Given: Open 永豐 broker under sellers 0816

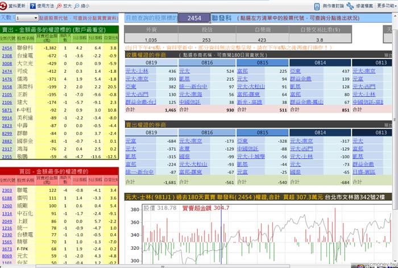Looking at the screenshot, I should (185, 149).
